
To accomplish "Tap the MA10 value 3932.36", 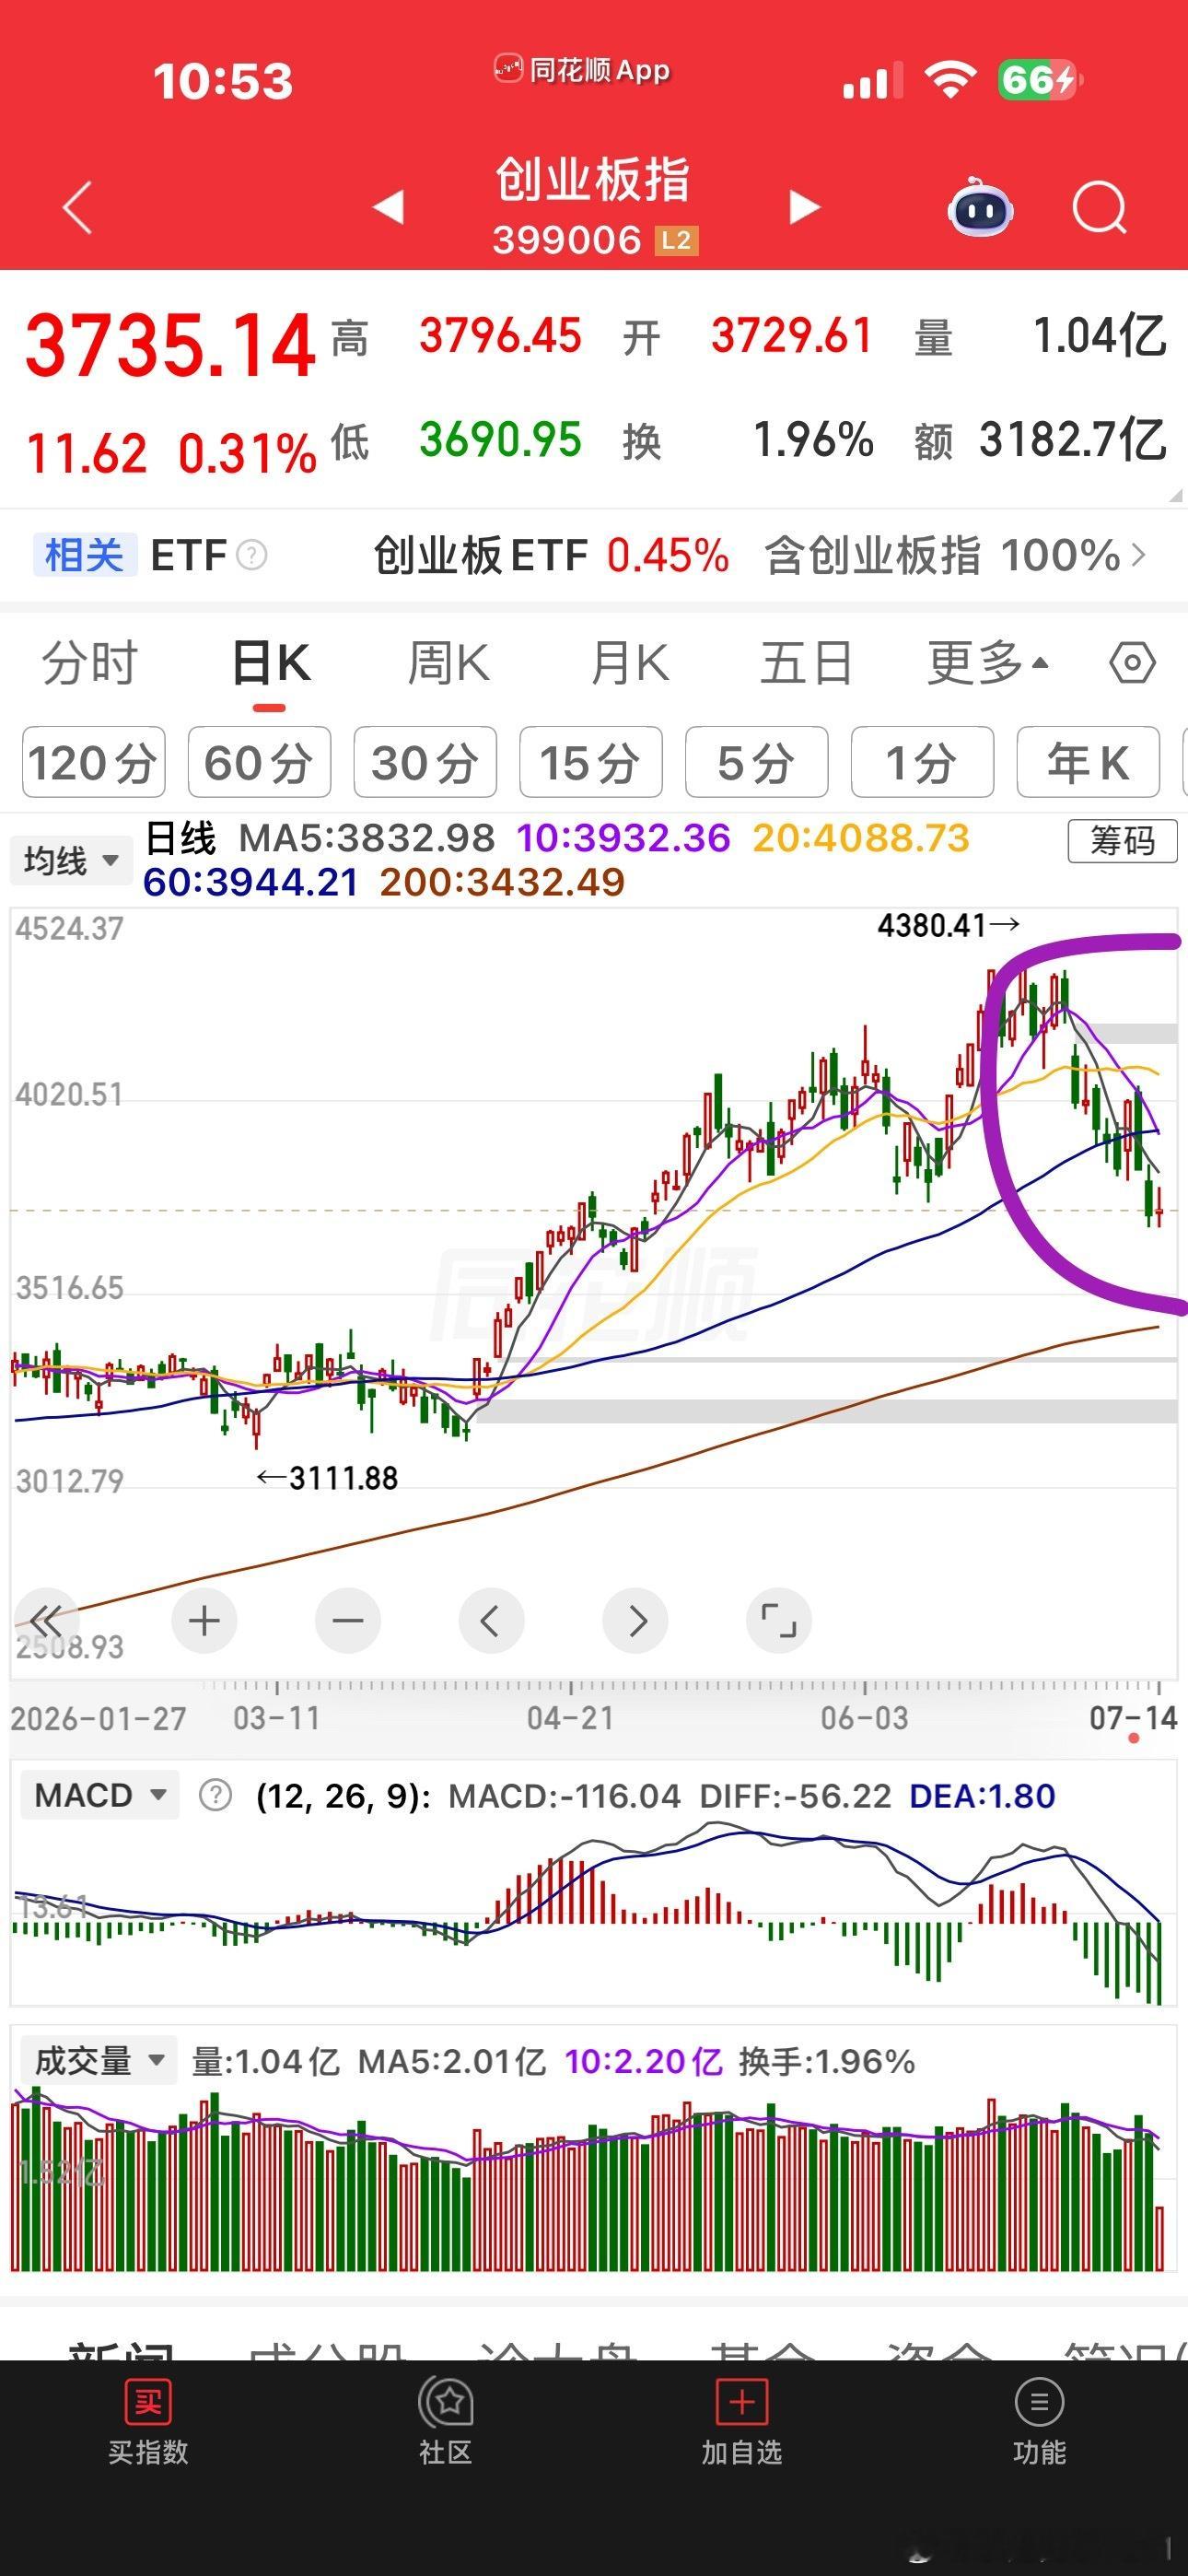I will pyautogui.click(x=623, y=838).
